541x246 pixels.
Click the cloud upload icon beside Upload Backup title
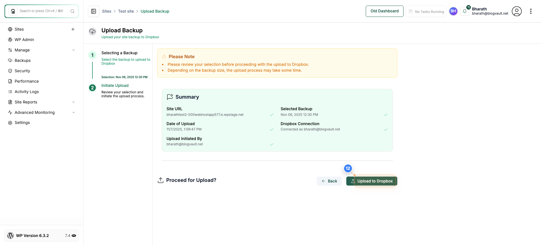coord(92,31)
